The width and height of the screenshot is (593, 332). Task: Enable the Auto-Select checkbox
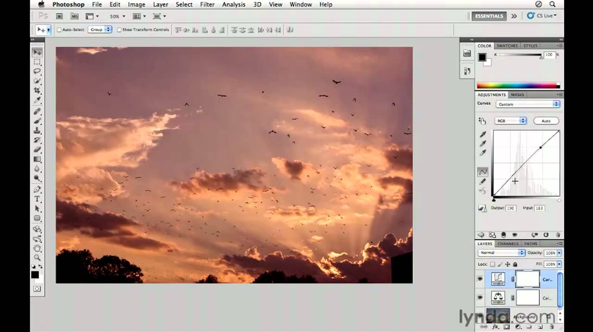(59, 30)
